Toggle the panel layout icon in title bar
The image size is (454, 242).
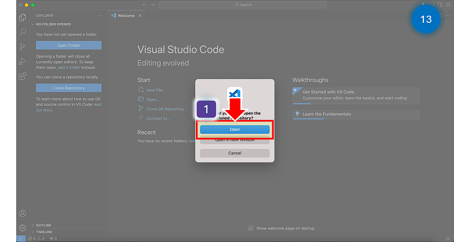(x=432, y=5)
